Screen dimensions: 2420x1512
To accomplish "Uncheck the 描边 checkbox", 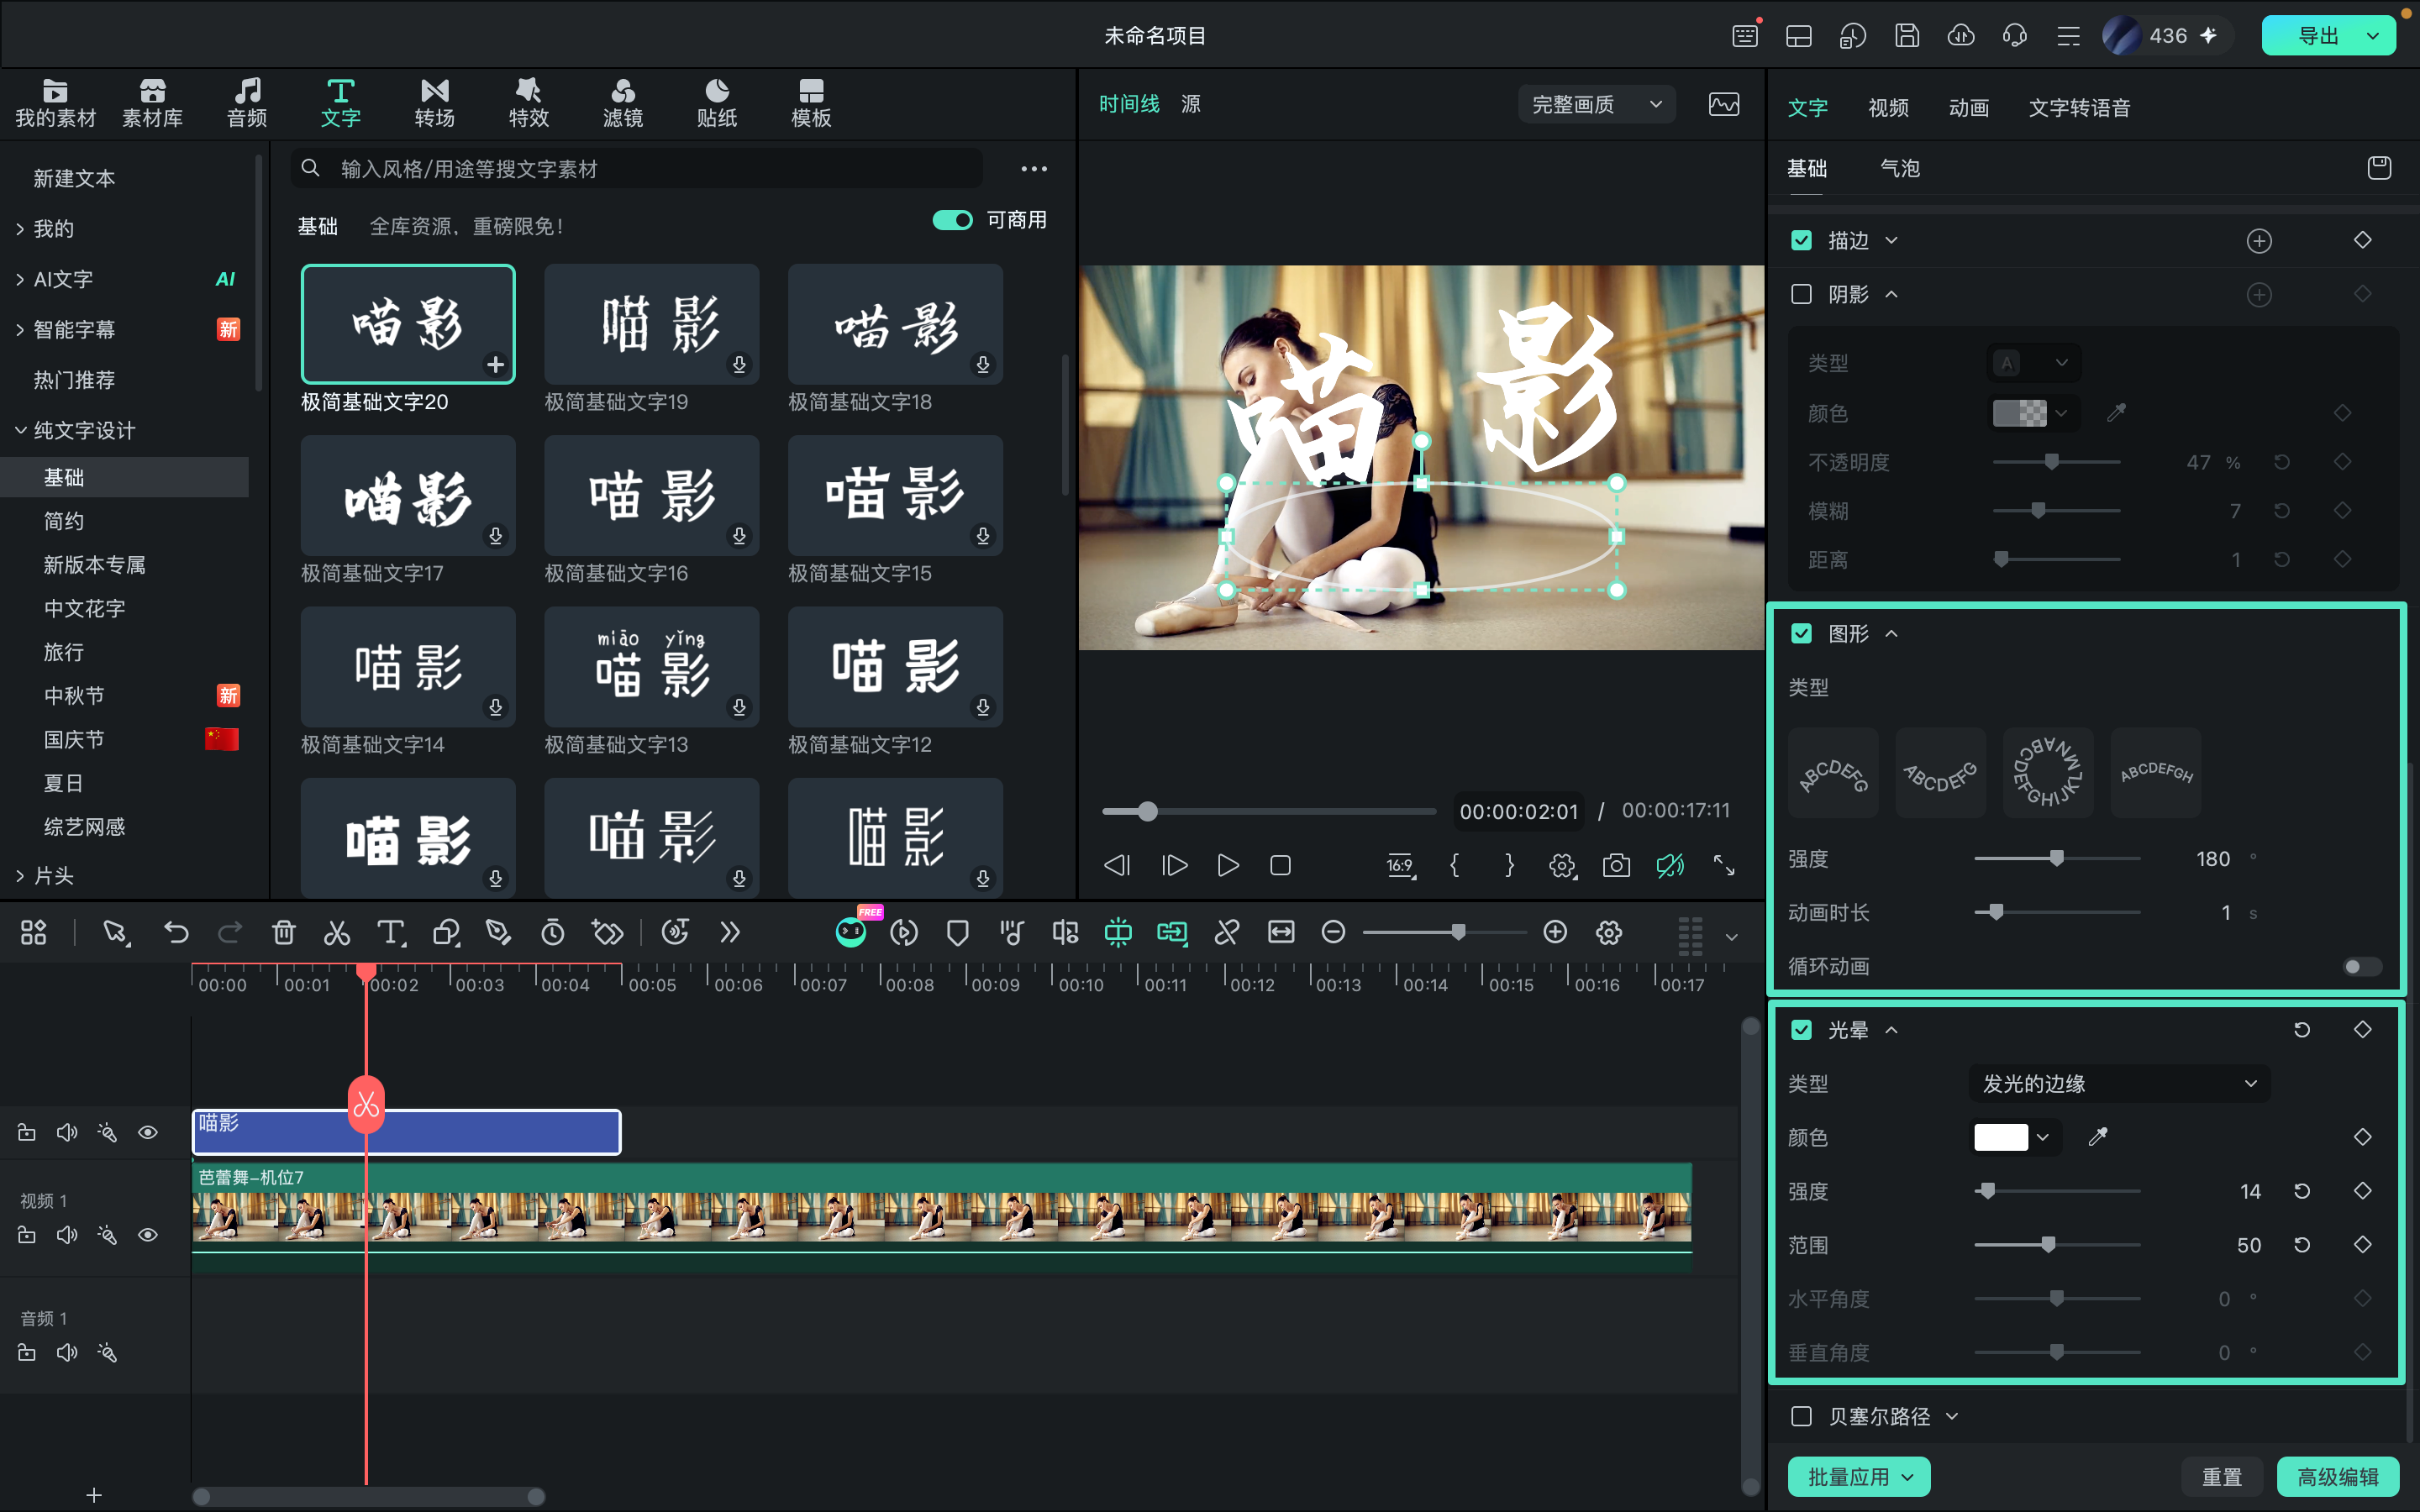I will (x=1801, y=240).
